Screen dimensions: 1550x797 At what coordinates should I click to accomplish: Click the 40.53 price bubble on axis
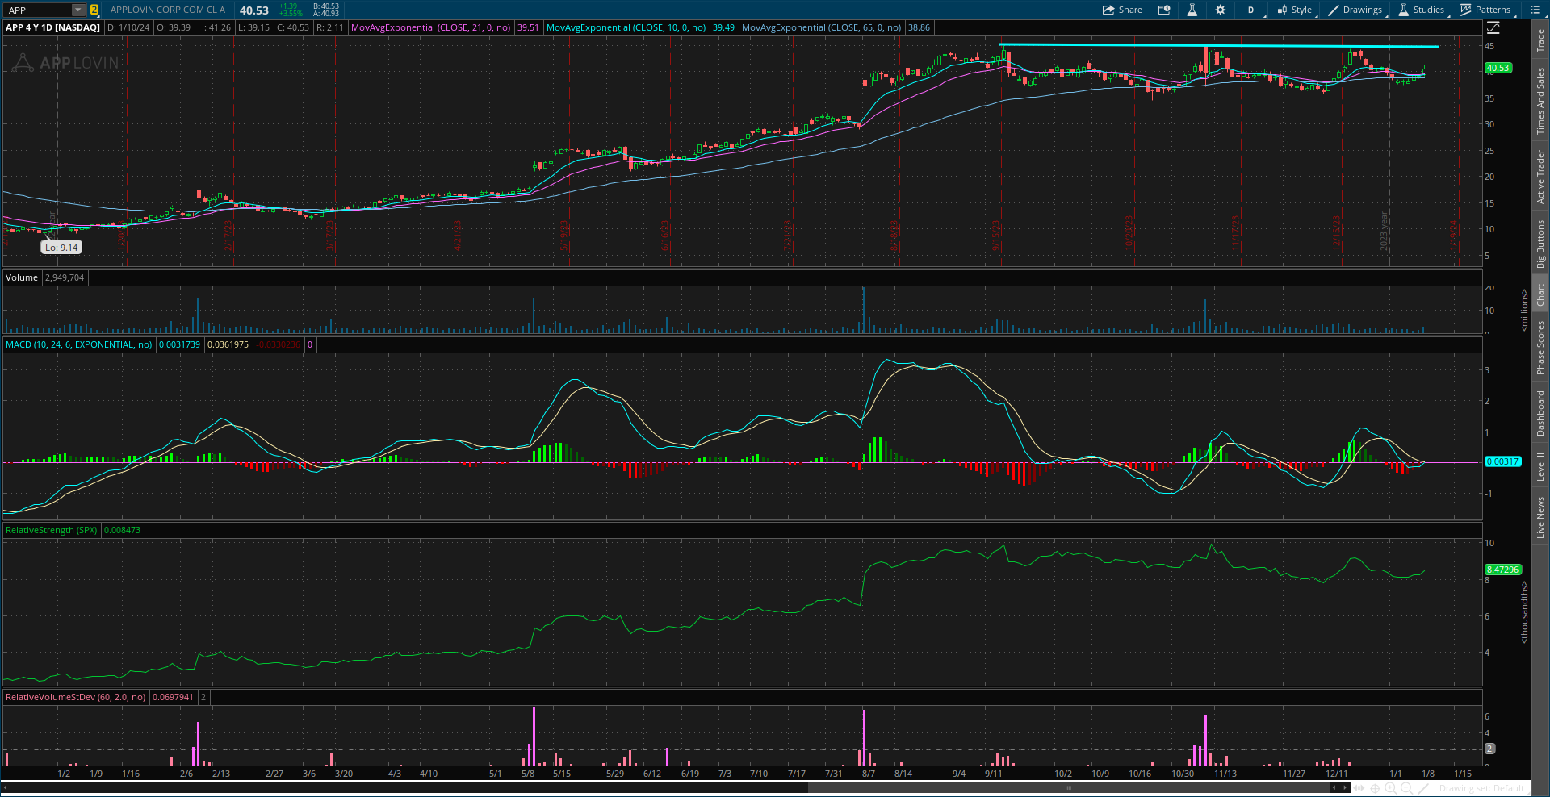click(1498, 68)
